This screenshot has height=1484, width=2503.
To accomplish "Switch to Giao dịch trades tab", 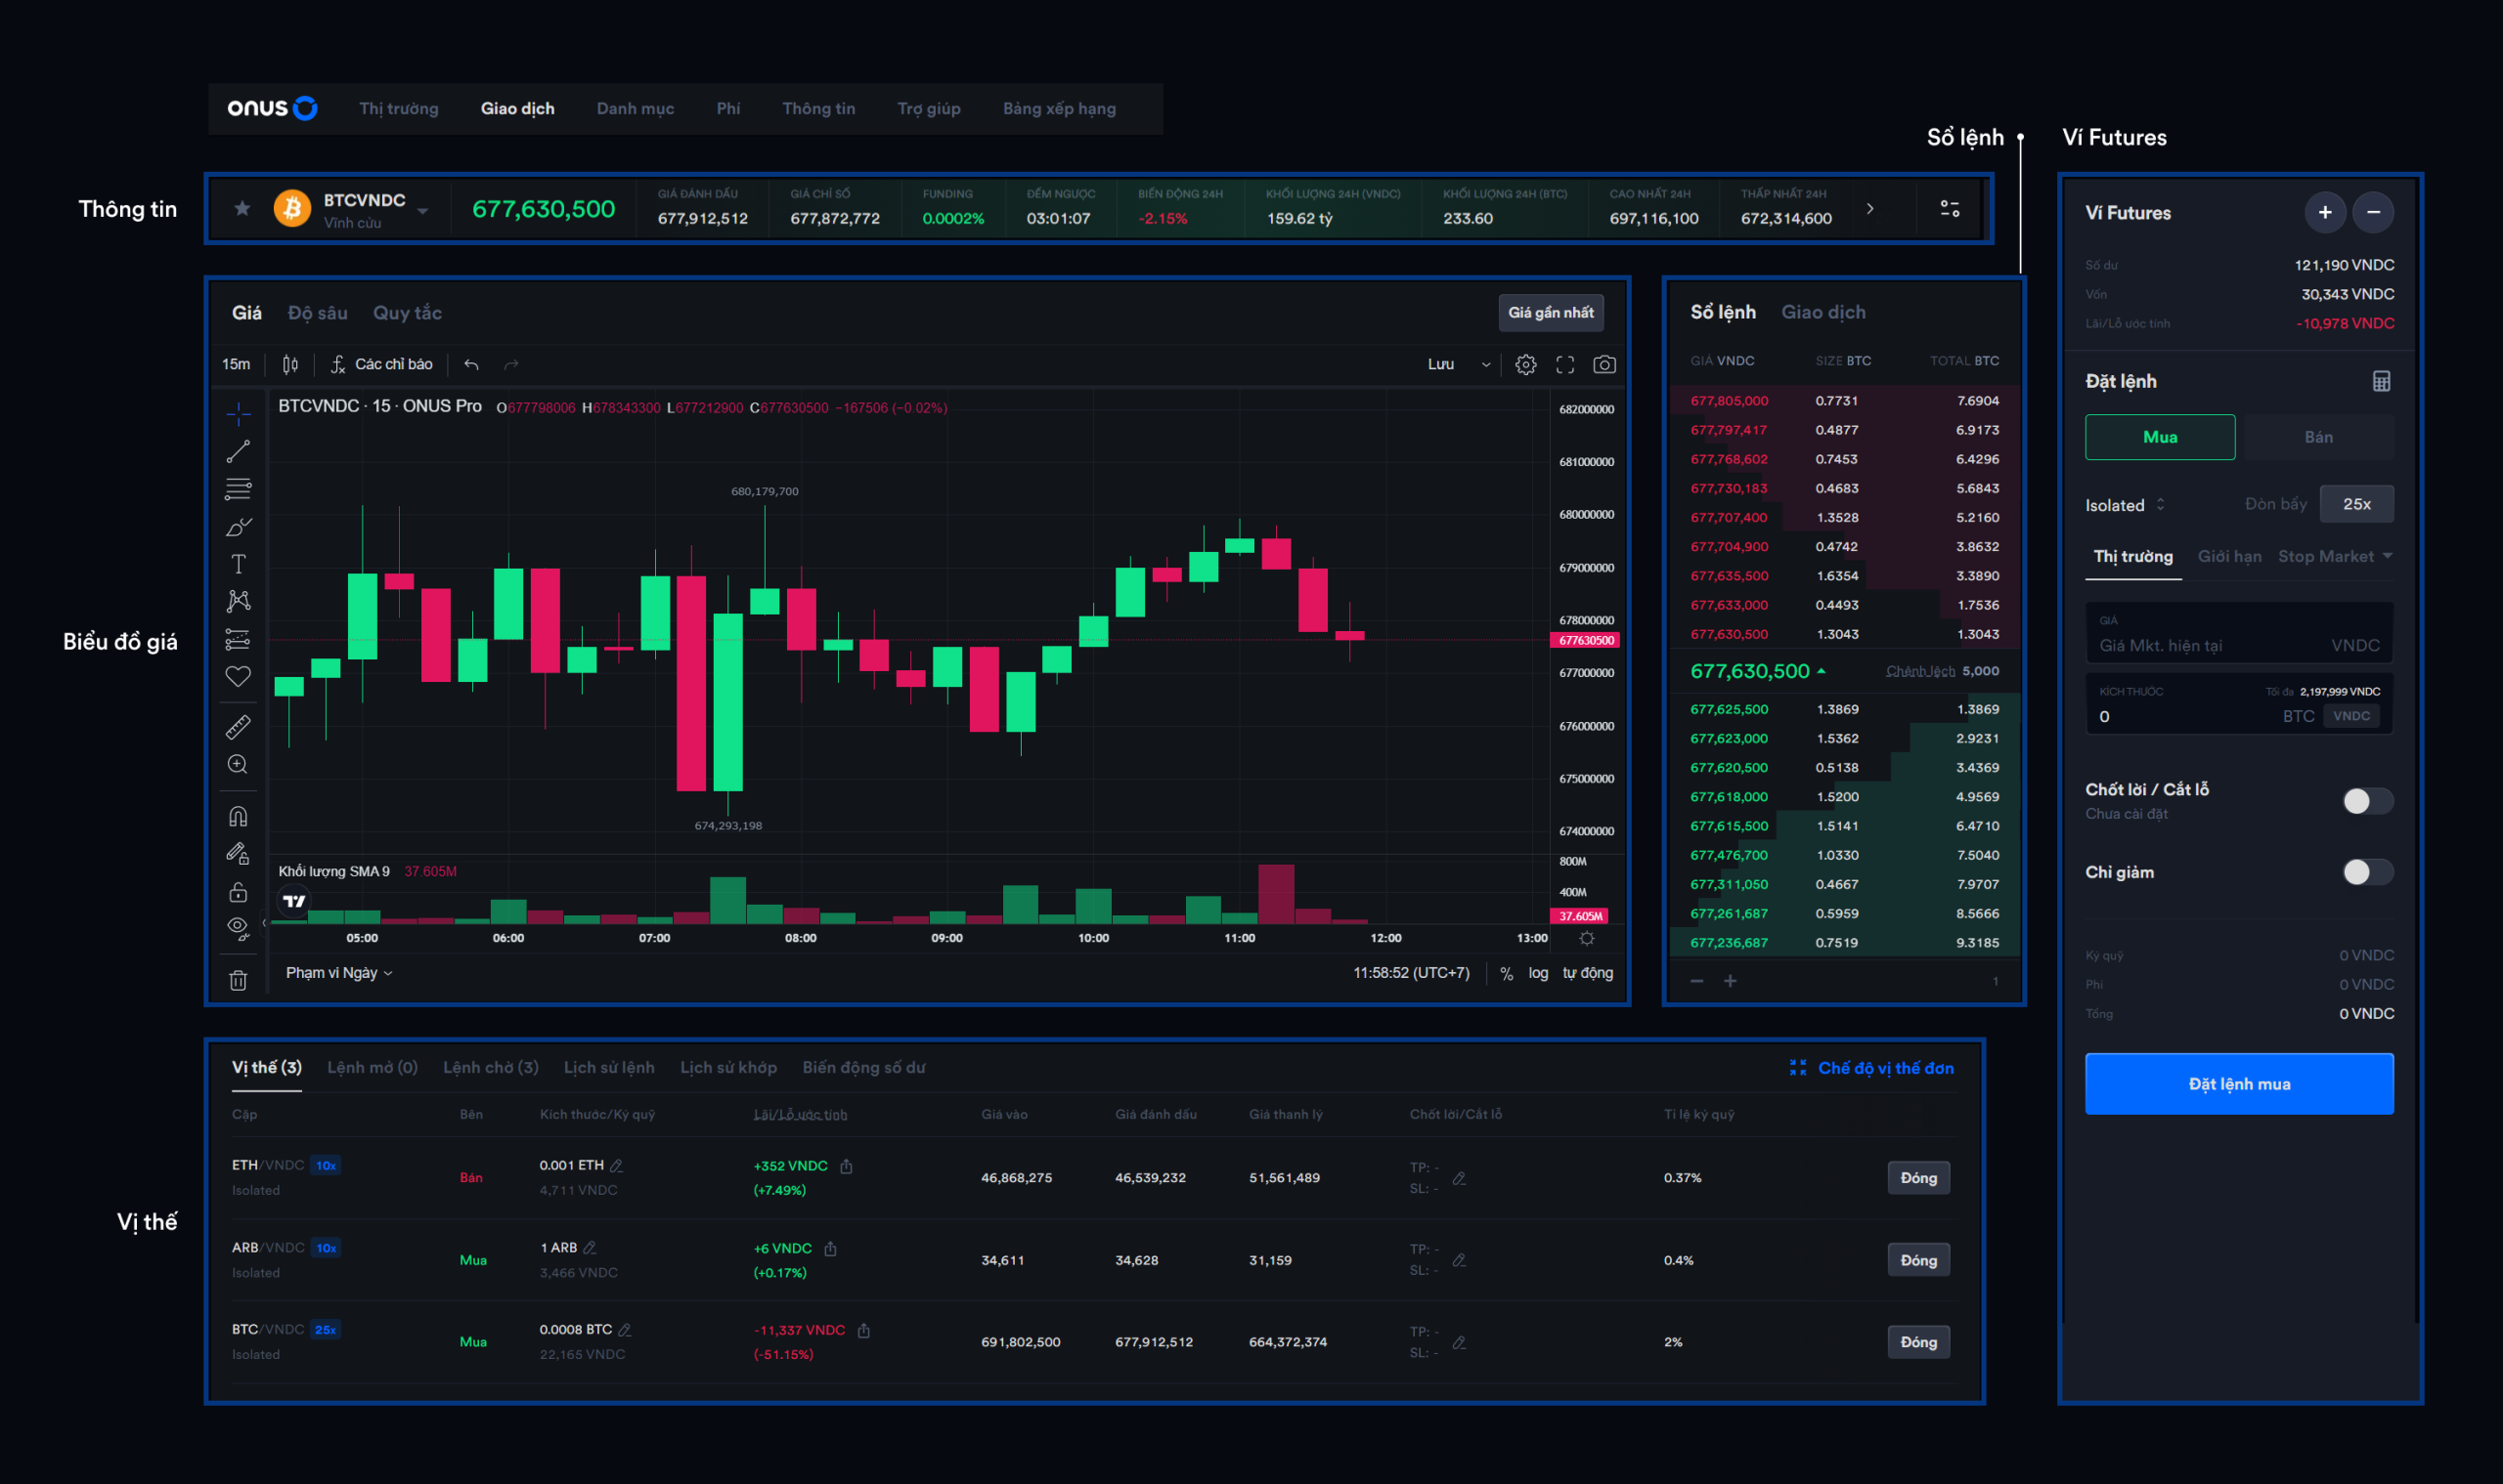I will coord(1823,312).
